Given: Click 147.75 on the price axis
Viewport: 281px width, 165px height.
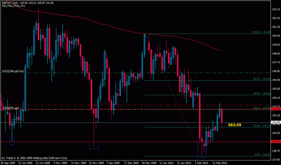Looking at the screenshot, I should [x=276, y=62].
